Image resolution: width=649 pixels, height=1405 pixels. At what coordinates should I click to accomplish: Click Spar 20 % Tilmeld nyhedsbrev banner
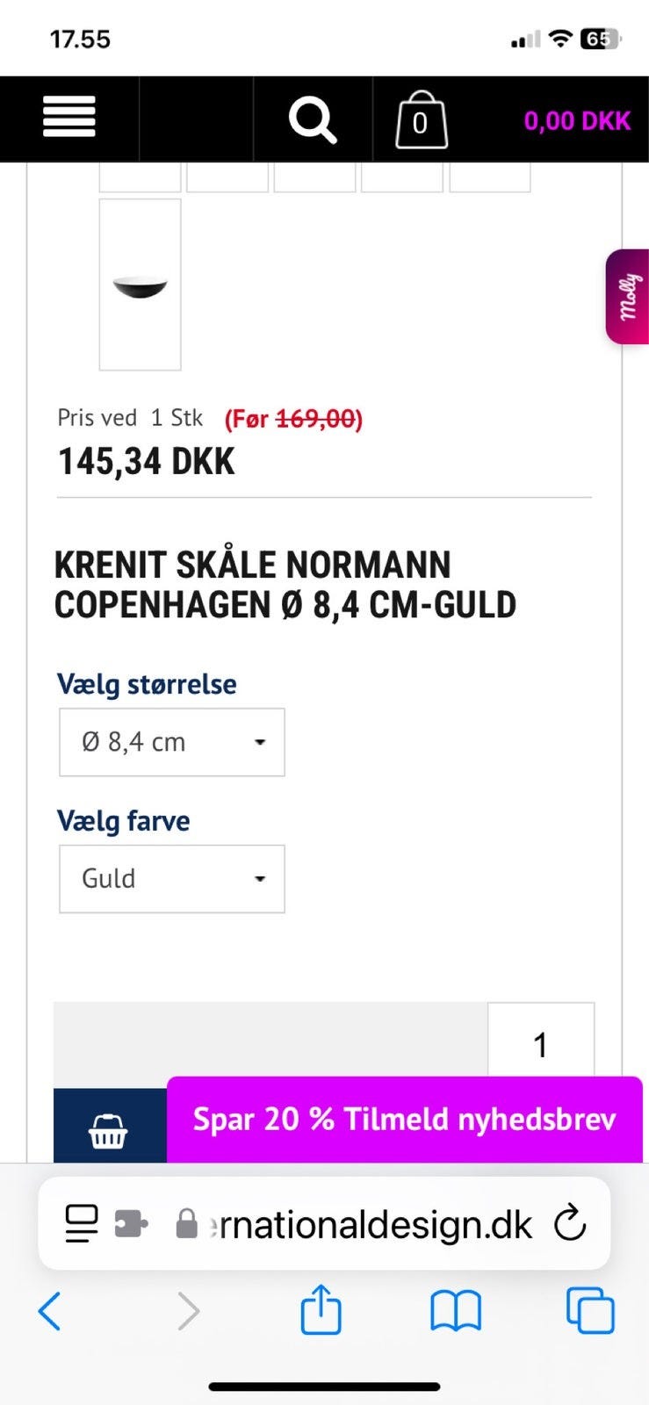(404, 1120)
